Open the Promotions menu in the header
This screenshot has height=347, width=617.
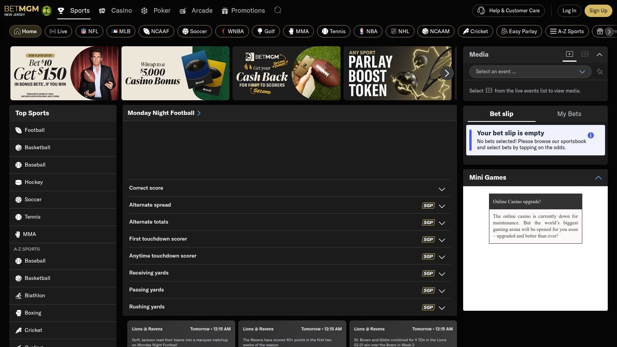[x=243, y=10]
